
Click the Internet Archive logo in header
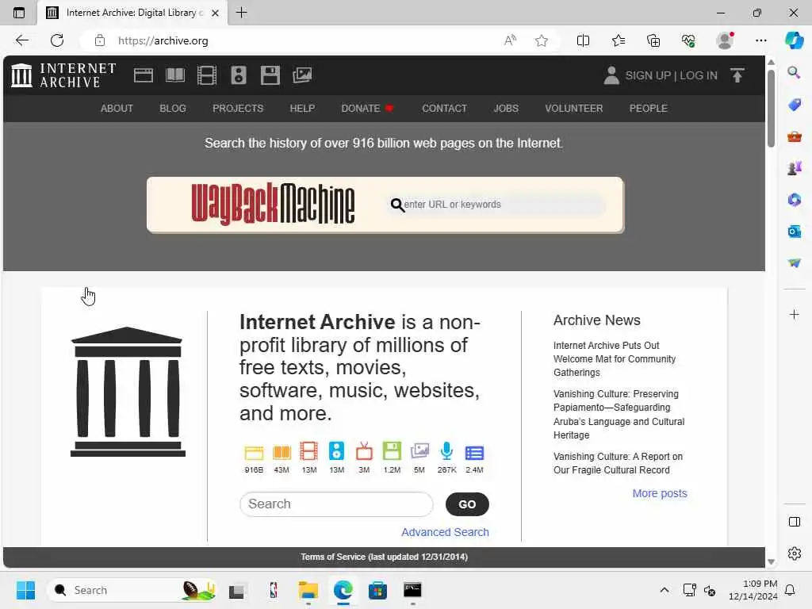pos(63,75)
